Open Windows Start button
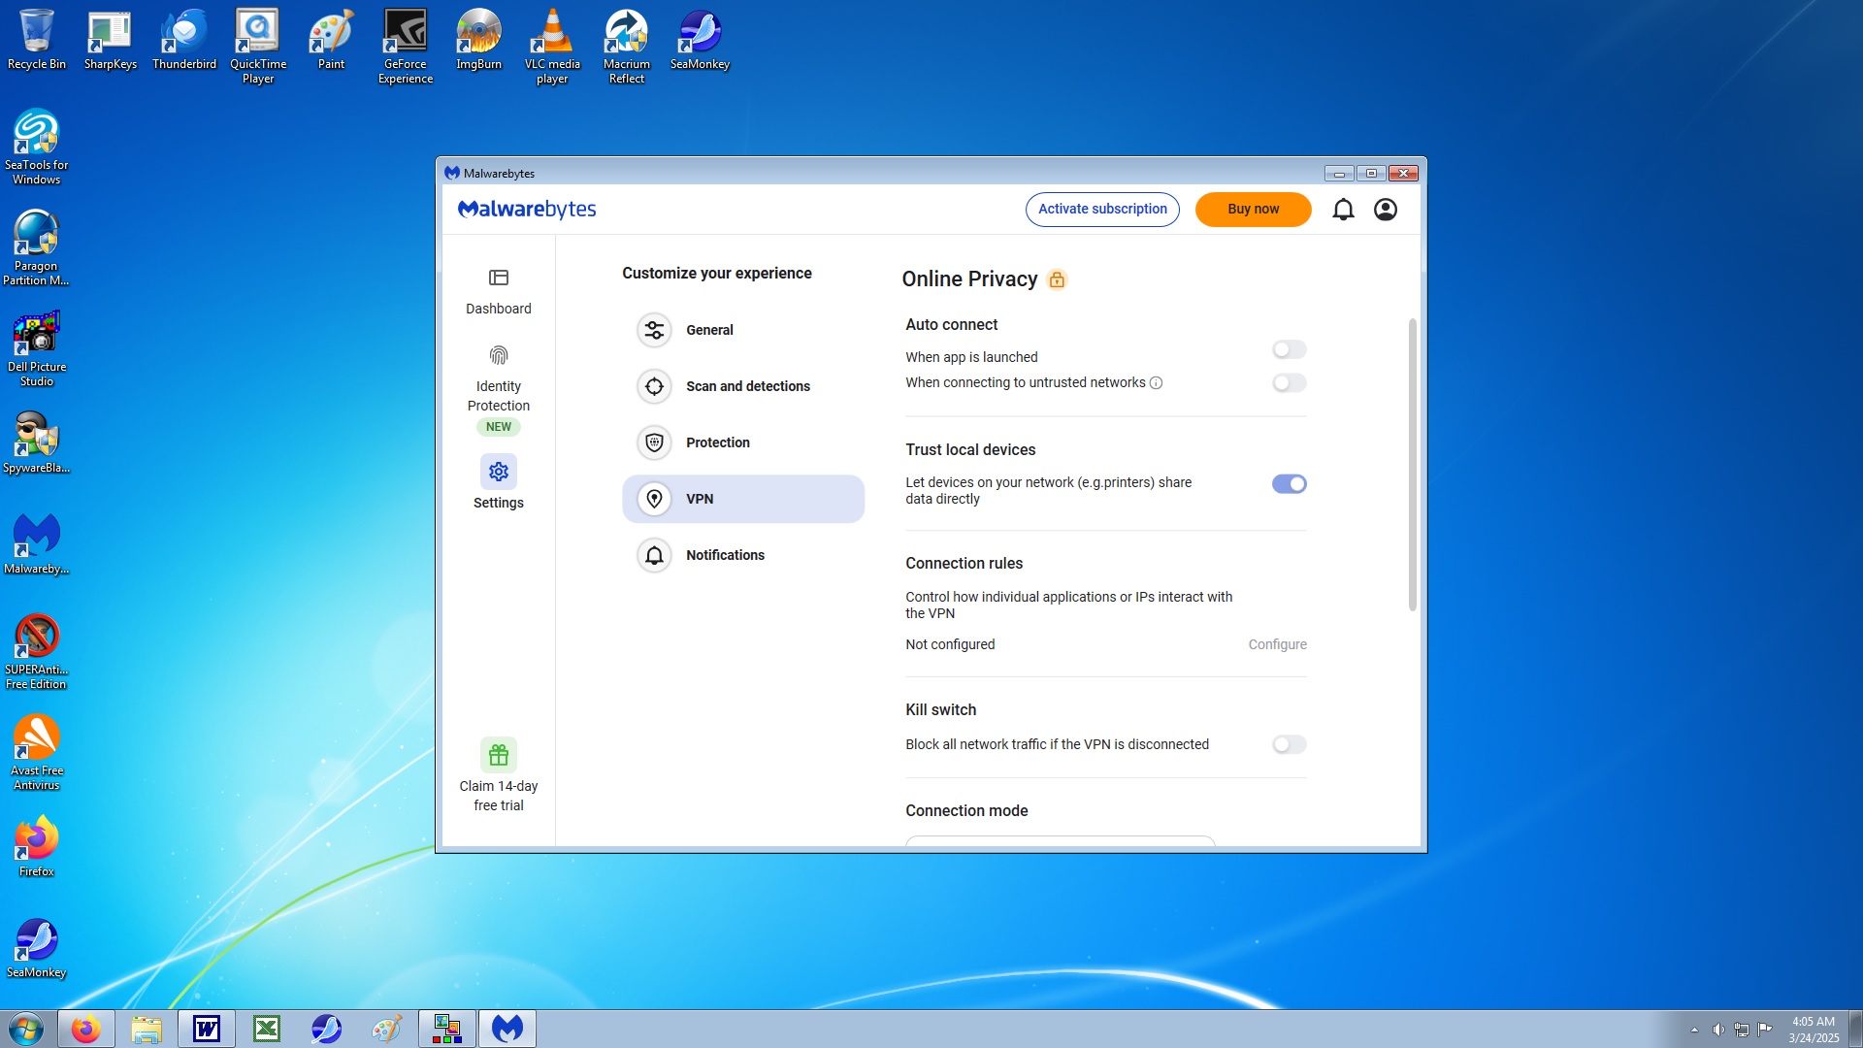The width and height of the screenshot is (1863, 1048). [x=26, y=1029]
